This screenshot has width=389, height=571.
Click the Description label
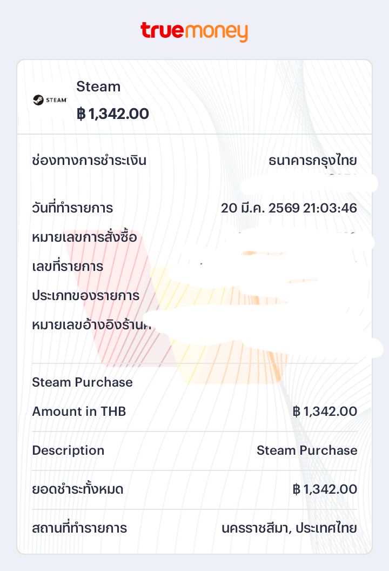point(68,450)
